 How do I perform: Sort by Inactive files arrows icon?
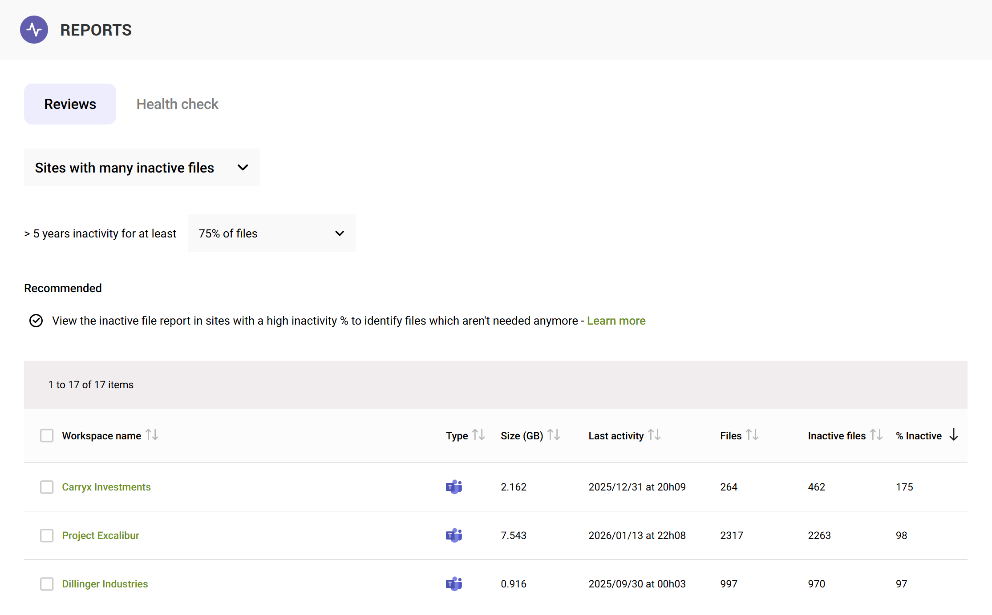876,435
